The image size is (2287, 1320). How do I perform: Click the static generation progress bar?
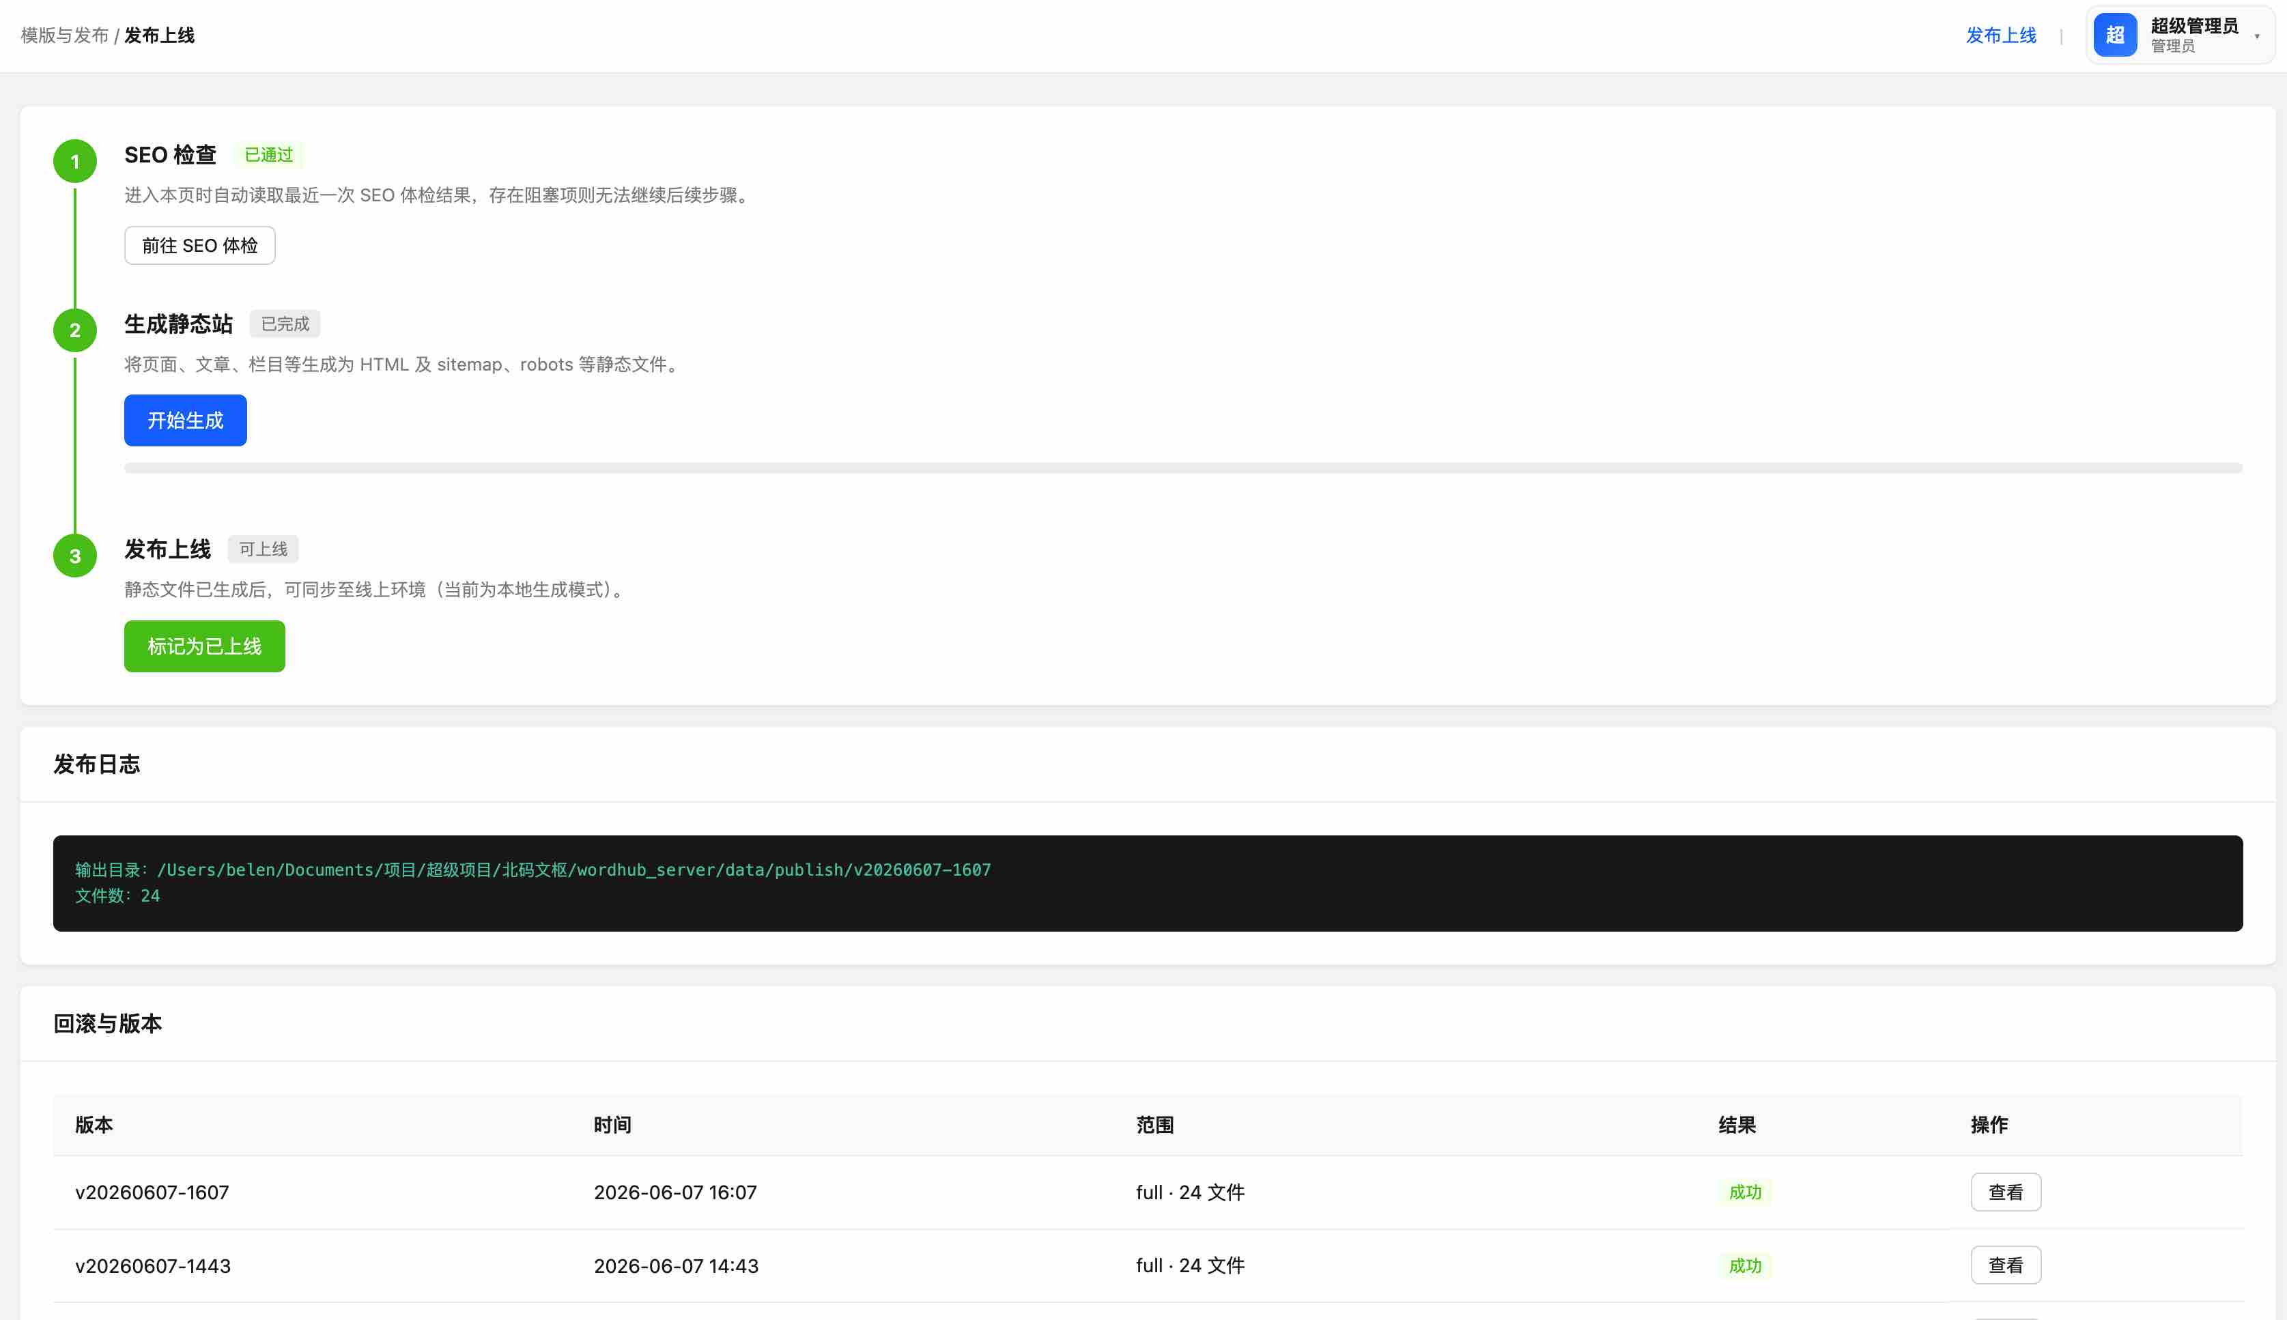pyautogui.click(x=1182, y=468)
